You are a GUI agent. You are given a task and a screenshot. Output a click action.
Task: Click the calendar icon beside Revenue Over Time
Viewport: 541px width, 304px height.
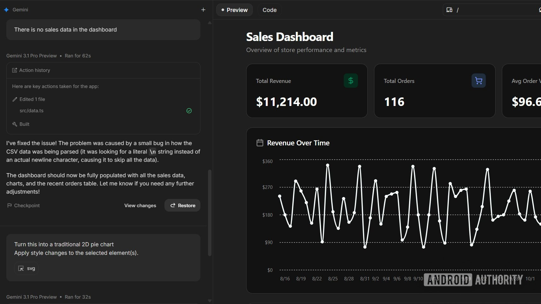click(x=260, y=143)
